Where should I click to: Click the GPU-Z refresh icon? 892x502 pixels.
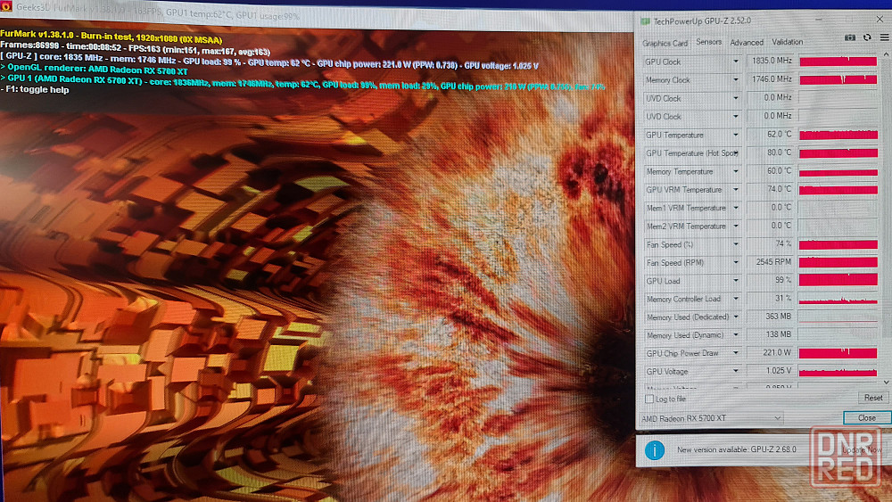point(866,37)
